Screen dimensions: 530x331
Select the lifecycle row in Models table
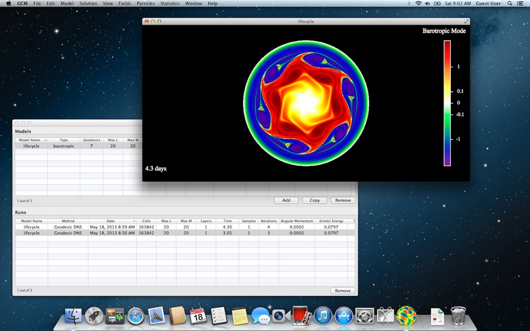click(x=79, y=146)
